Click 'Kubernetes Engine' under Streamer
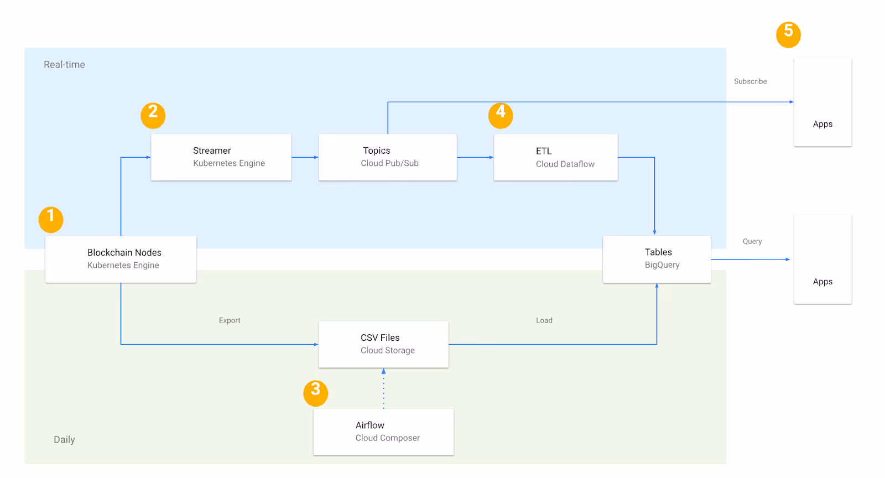 pos(229,163)
